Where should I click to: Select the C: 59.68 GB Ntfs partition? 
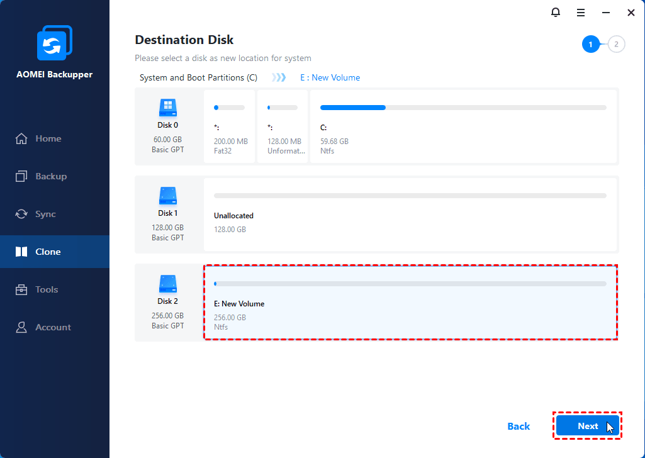[x=464, y=126]
